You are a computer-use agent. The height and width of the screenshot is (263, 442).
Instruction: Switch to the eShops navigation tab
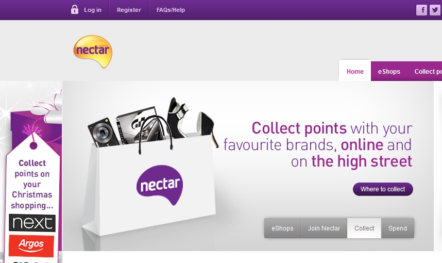(x=389, y=71)
